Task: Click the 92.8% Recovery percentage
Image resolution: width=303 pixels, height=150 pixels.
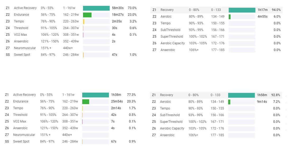Action: pos(276,95)
